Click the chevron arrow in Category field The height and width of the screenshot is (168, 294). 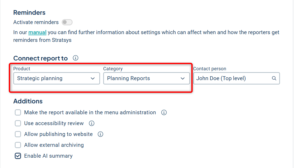click(x=183, y=78)
